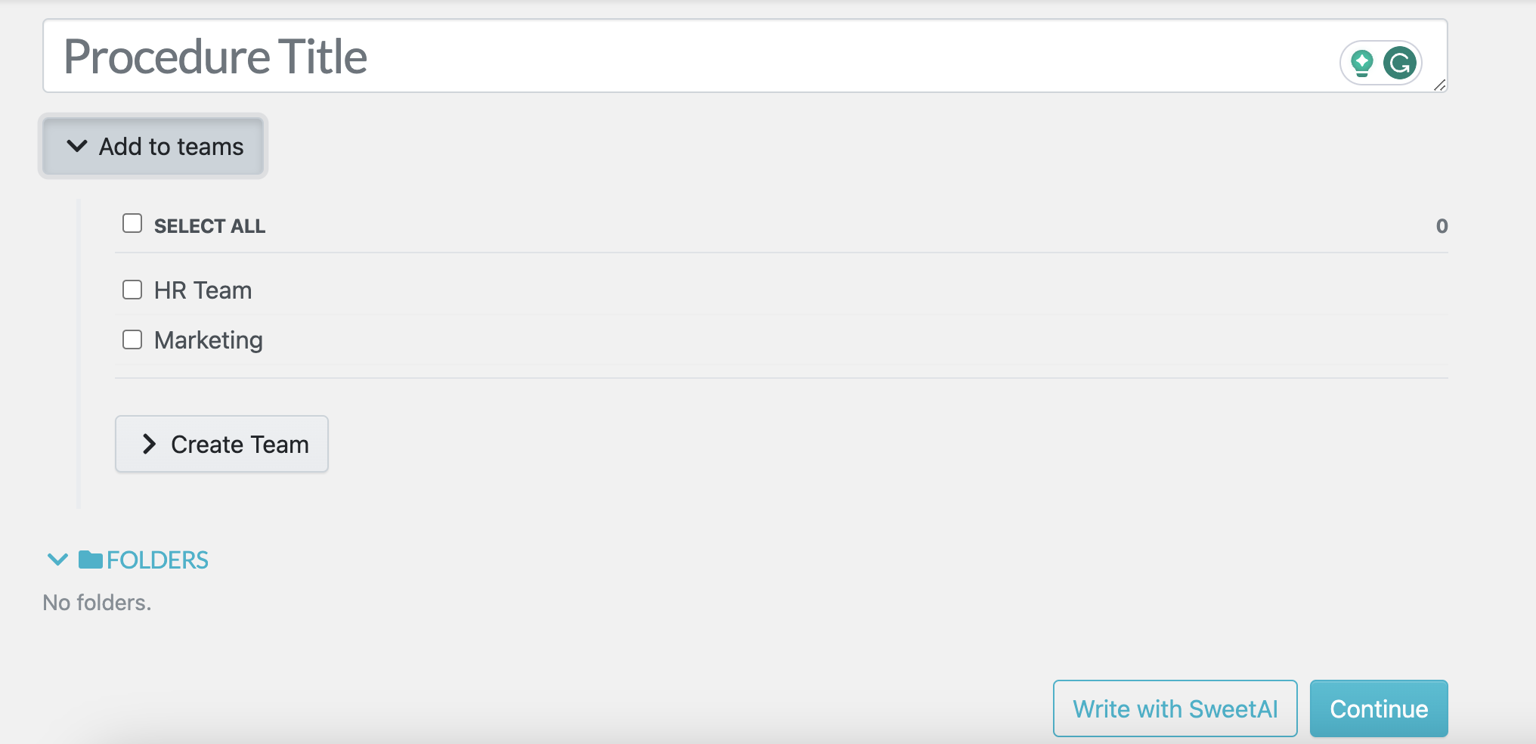Click the HR Team label
Screen dimensions: 1536x744
coord(203,290)
